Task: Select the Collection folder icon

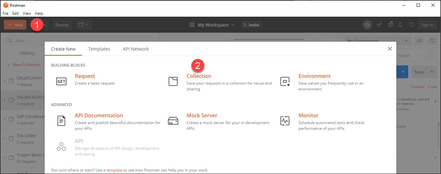Action: [173, 81]
